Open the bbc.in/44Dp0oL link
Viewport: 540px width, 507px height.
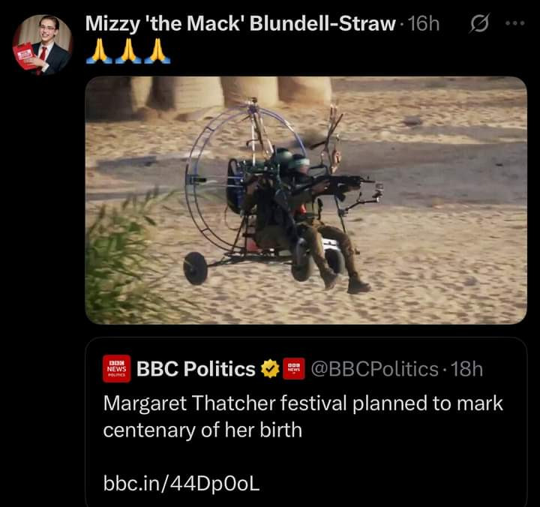point(181,483)
